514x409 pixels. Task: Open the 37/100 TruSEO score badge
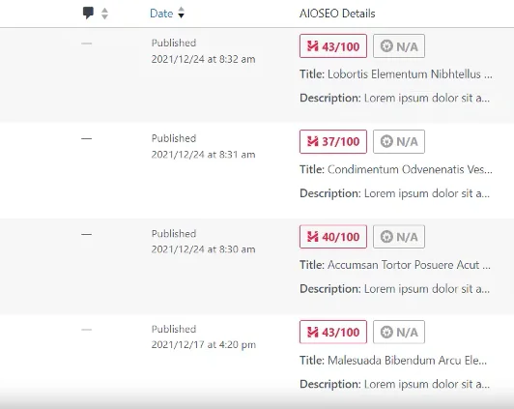pyautogui.click(x=333, y=142)
